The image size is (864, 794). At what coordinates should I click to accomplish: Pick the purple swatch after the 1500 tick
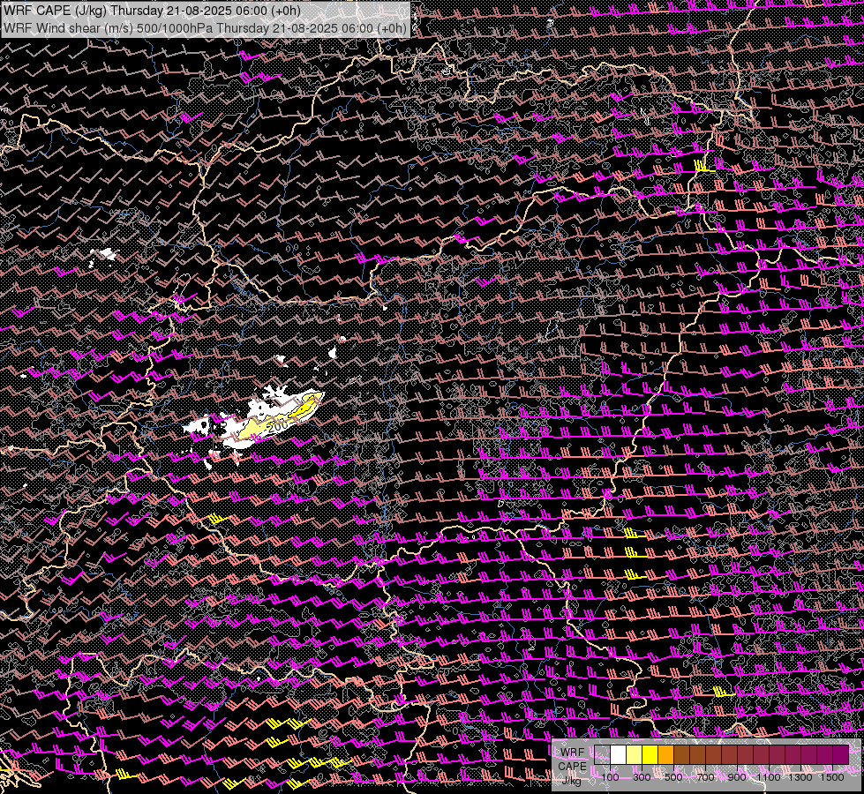[841, 755]
